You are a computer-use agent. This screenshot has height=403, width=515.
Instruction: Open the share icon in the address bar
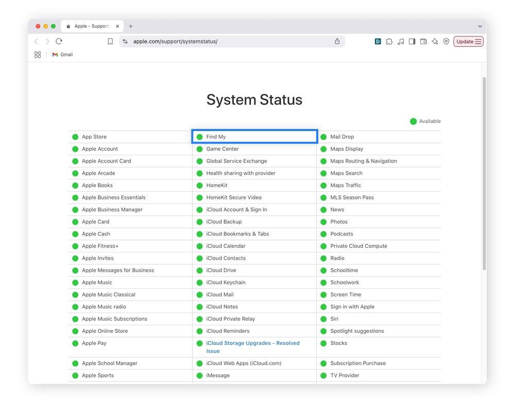click(x=337, y=42)
